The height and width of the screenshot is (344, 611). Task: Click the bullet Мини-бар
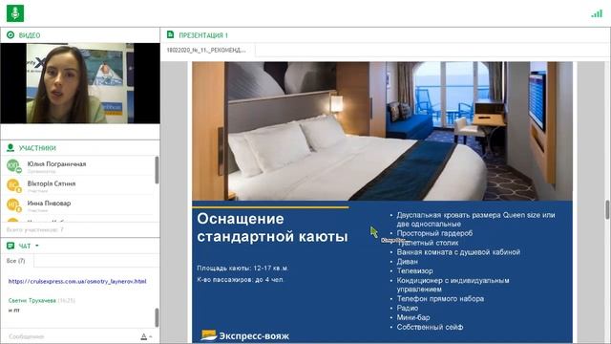tap(413, 317)
